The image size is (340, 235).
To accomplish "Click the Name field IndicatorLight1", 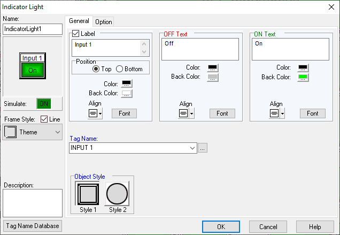I will click(33, 29).
